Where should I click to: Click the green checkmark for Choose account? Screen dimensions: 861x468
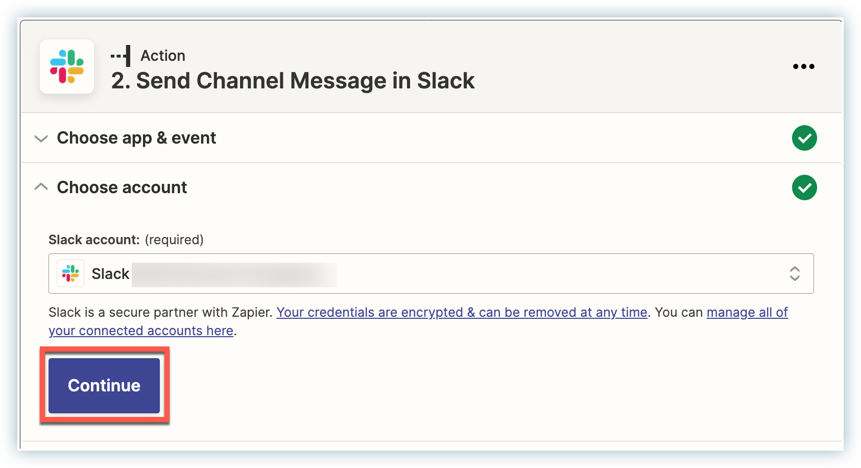coord(804,188)
